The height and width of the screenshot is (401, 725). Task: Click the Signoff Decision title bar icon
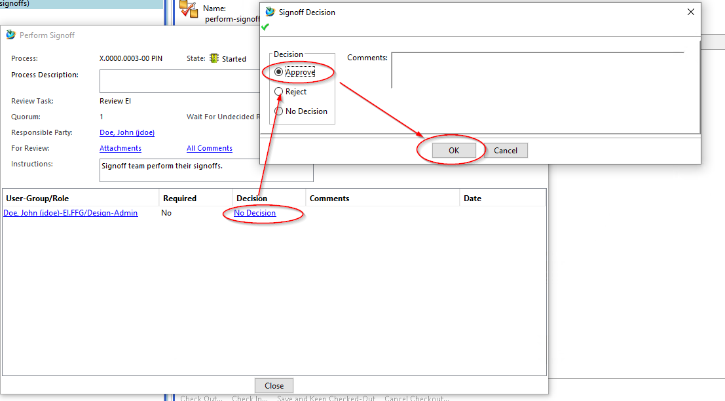(x=270, y=12)
